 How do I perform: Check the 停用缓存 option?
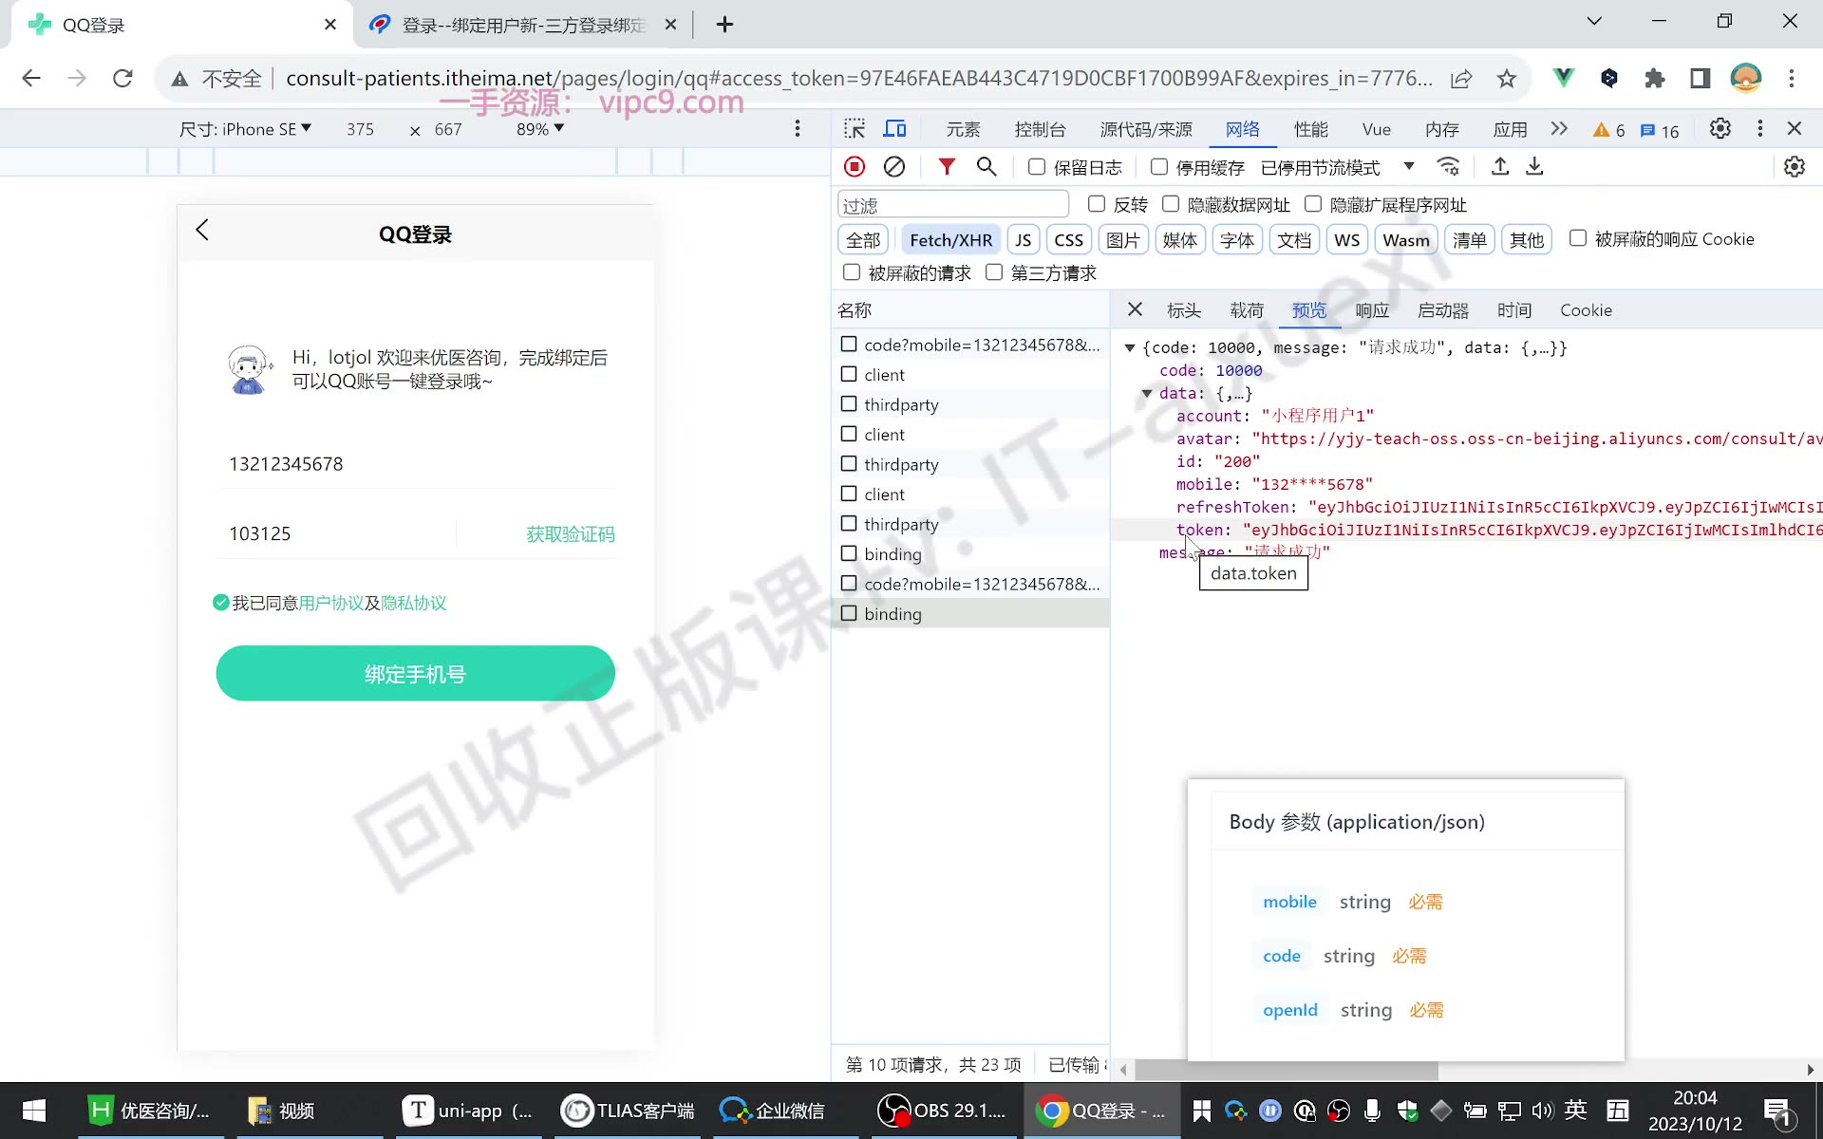1159,167
